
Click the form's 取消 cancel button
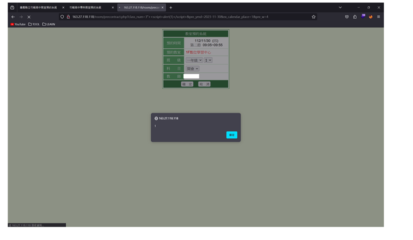204,84
